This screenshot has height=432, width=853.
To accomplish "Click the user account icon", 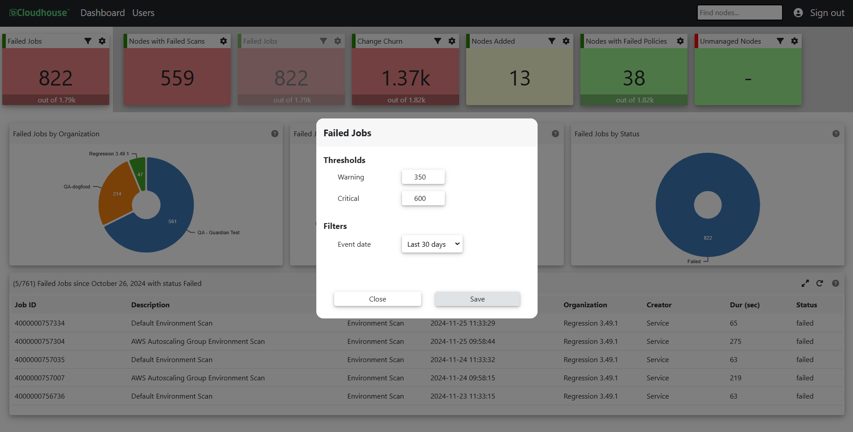I will 798,13.
